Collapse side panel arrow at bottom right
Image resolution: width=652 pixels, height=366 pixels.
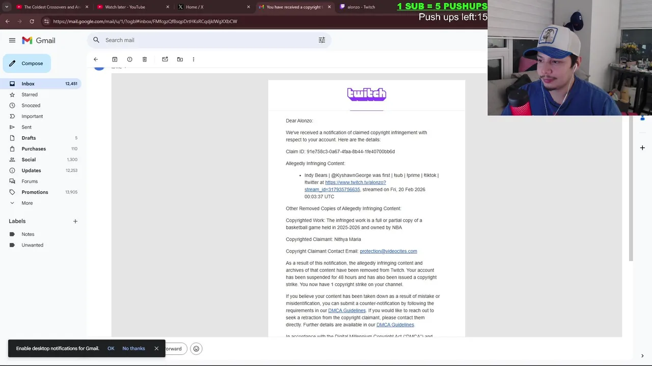coord(642,356)
